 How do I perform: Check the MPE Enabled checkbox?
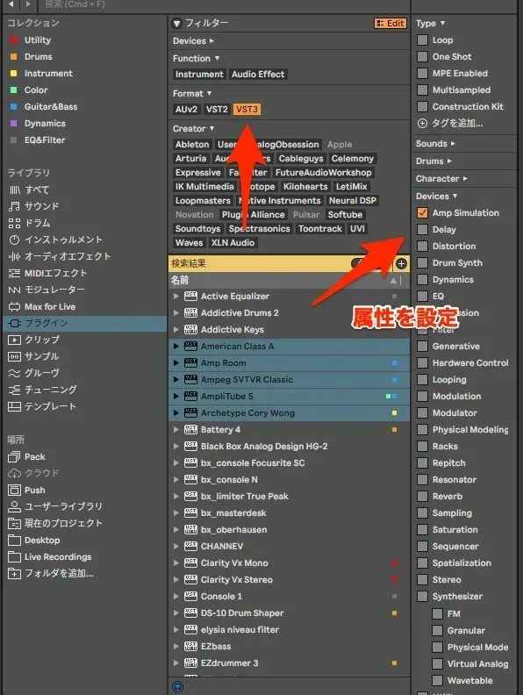pos(422,73)
